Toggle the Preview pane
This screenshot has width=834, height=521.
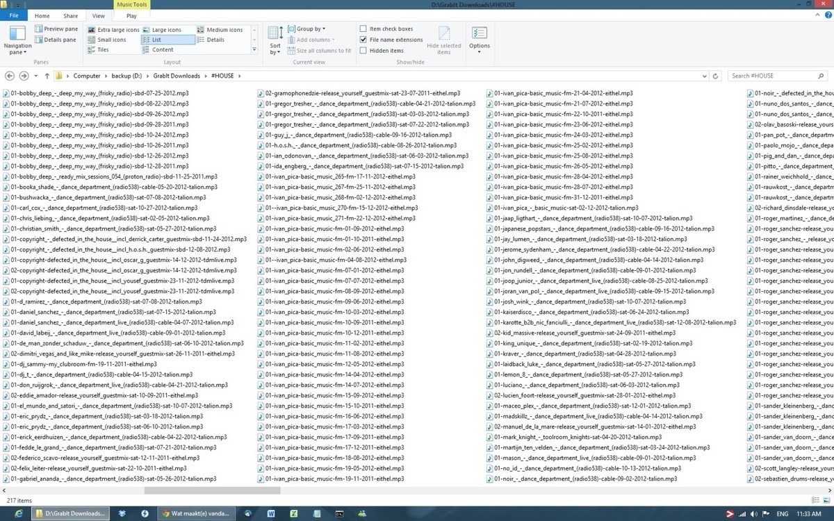pos(56,29)
